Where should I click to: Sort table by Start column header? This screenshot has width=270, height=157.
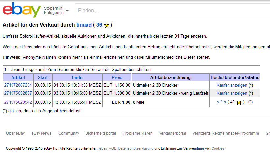coord(43,77)
